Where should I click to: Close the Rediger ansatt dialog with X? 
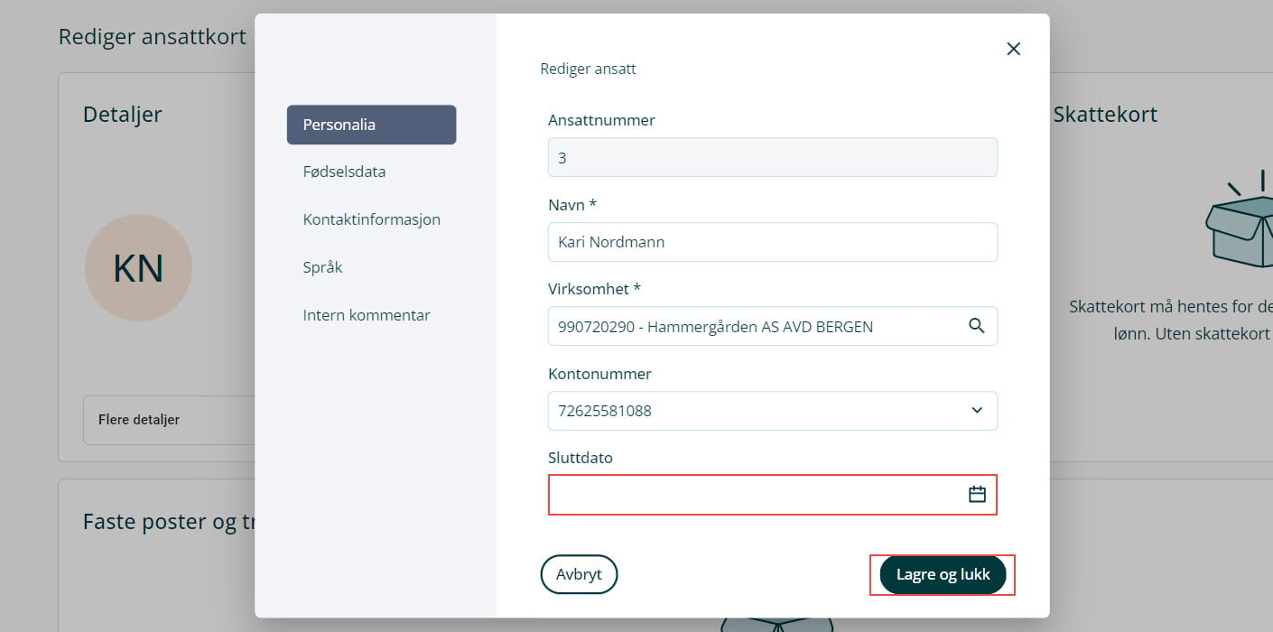coord(1013,49)
